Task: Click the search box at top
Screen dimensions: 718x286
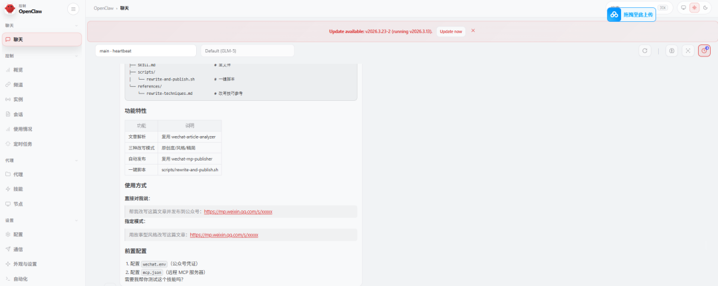Action: [640, 8]
